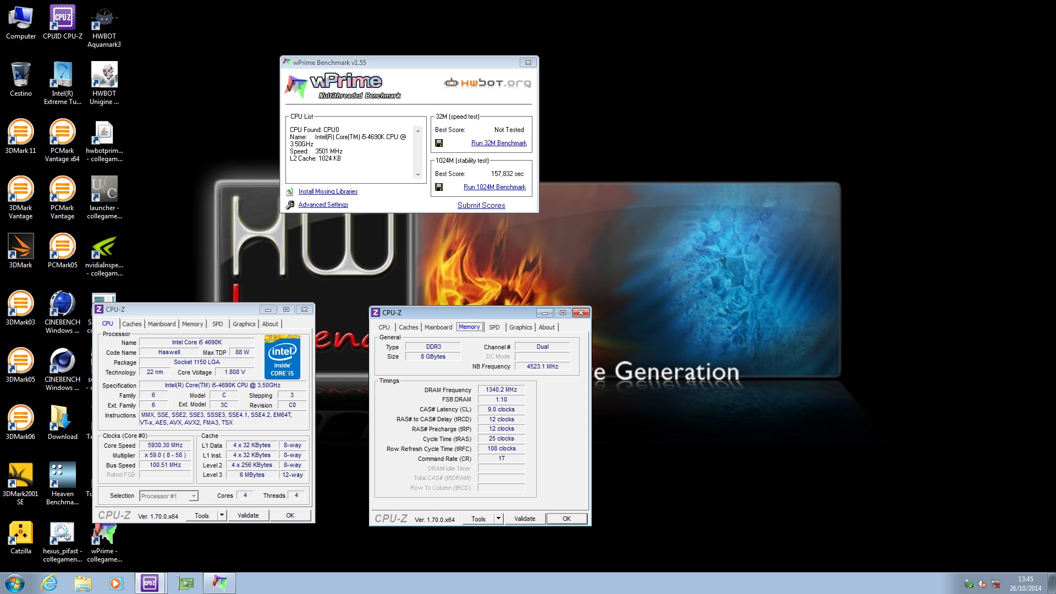Expand Tools dropdown arrow in Memory CPU-Z window
Image resolution: width=1056 pixels, height=594 pixels.
(498, 519)
